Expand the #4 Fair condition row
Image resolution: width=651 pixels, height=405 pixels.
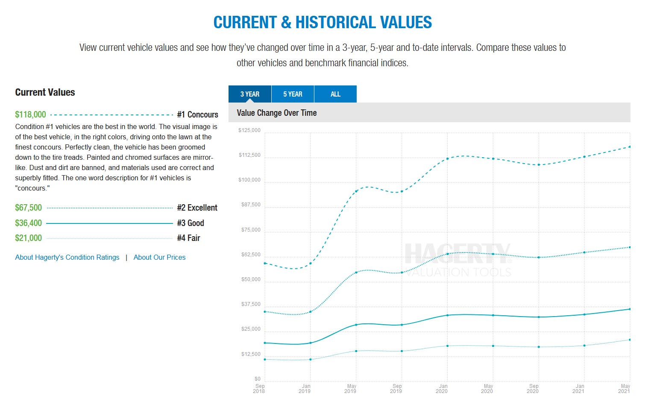coord(188,238)
